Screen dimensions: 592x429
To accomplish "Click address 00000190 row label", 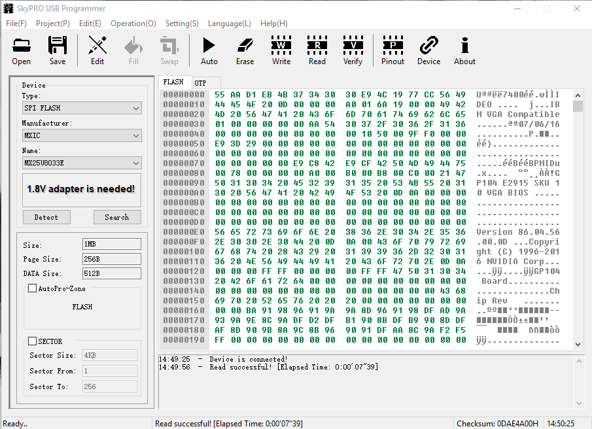I will tap(184, 340).
